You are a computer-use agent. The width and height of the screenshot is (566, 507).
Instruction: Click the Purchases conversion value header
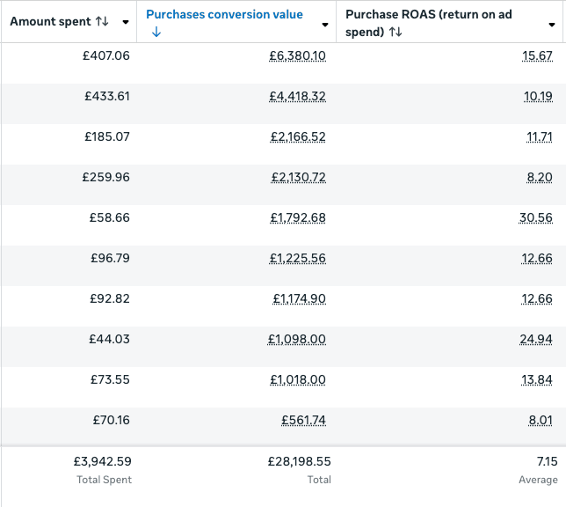click(x=224, y=14)
